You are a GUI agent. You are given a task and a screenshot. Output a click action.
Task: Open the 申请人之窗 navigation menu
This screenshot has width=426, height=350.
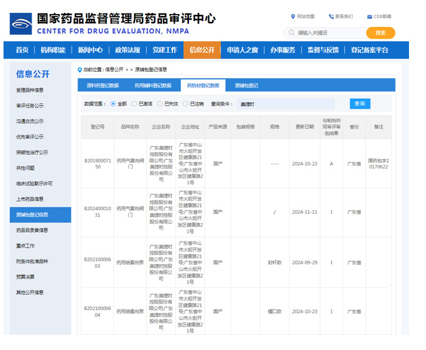point(242,50)
